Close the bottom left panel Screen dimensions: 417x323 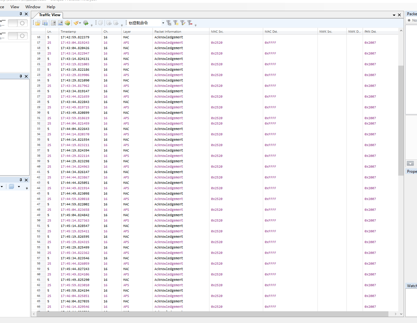pyautogui.click(x=26, y=180)
